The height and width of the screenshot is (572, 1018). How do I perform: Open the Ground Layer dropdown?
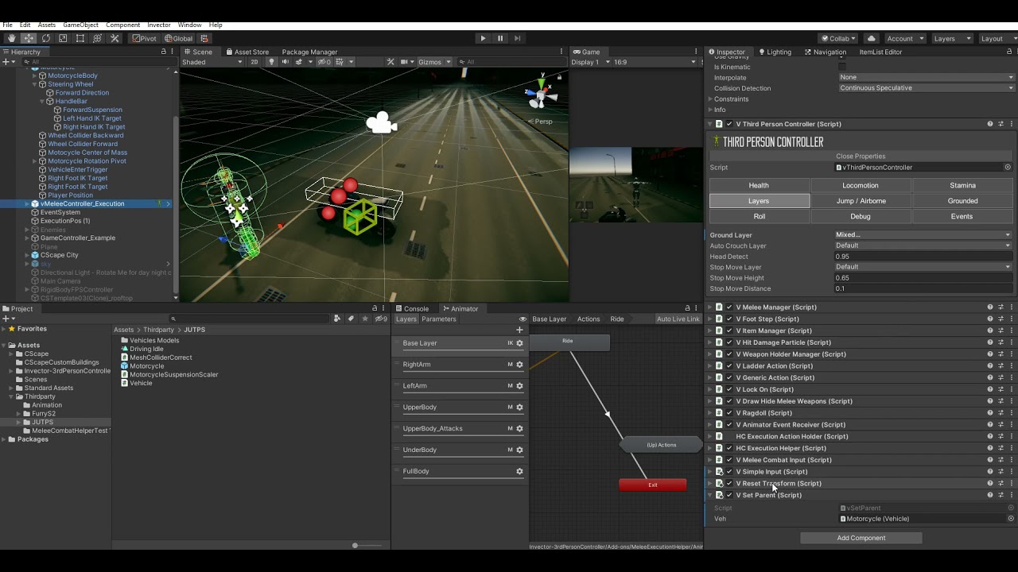923,235
